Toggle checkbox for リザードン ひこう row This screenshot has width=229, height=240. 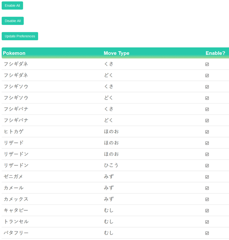click(x=207, y=165)
